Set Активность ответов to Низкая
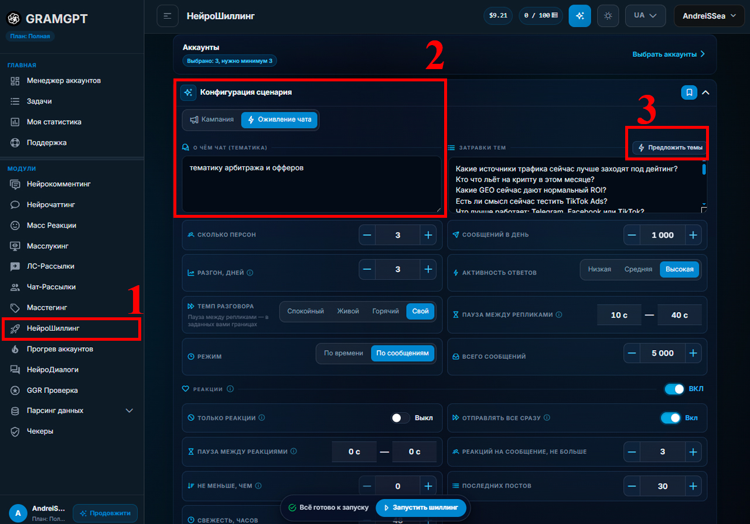Viewport: 750px width, 524px height. point(599,269)
